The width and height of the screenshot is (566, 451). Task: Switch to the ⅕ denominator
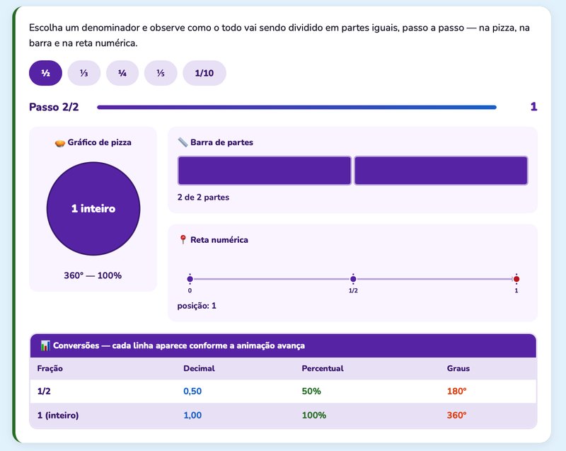[x=161, y=73]
